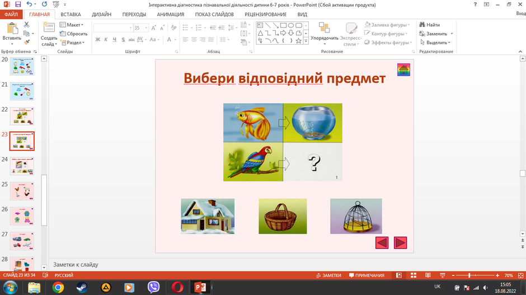Click the numbered list icon

point(200,28)
